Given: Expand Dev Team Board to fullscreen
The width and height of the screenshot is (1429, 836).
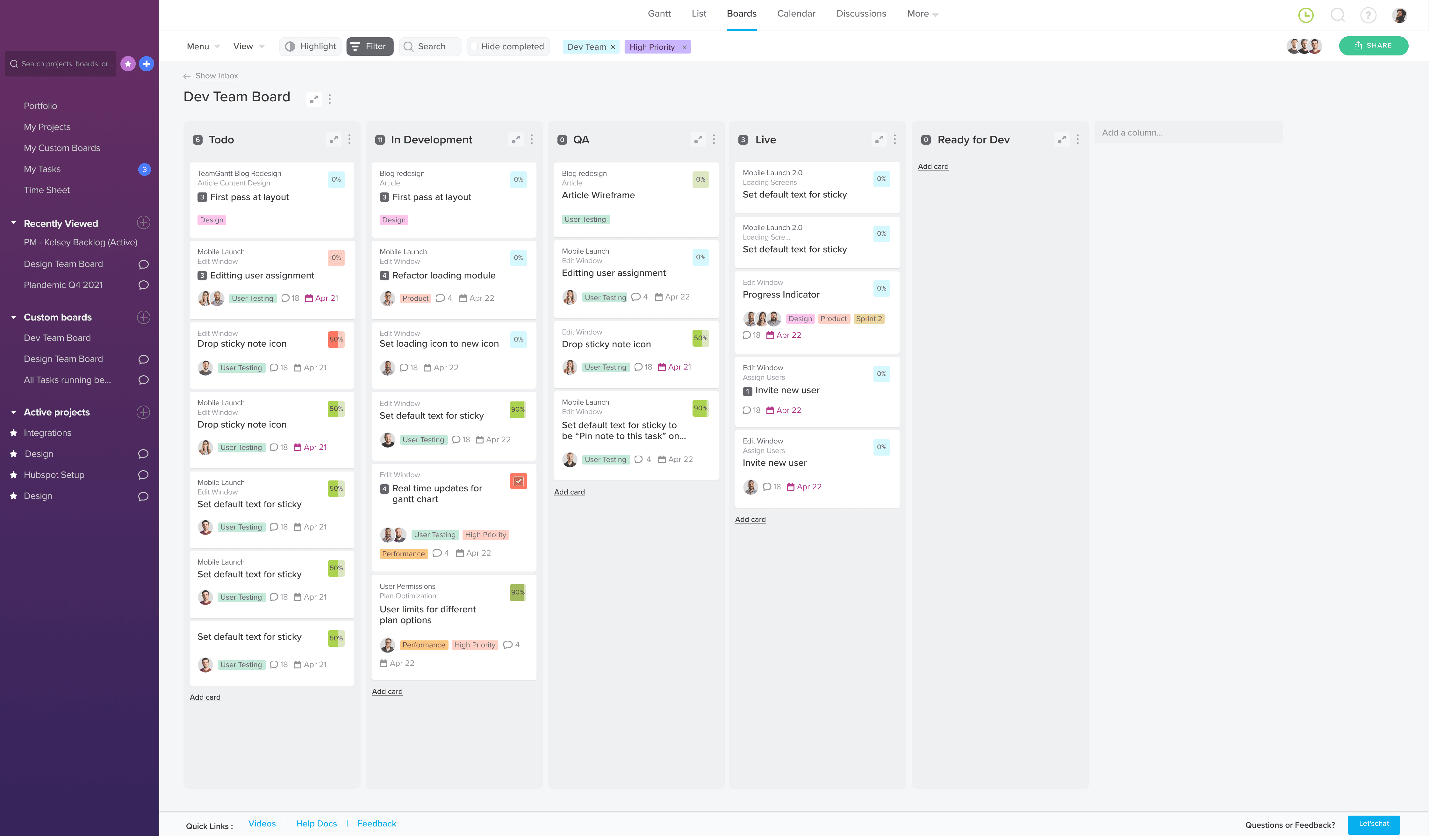Looking at the screenshot, I should (313, 99).
